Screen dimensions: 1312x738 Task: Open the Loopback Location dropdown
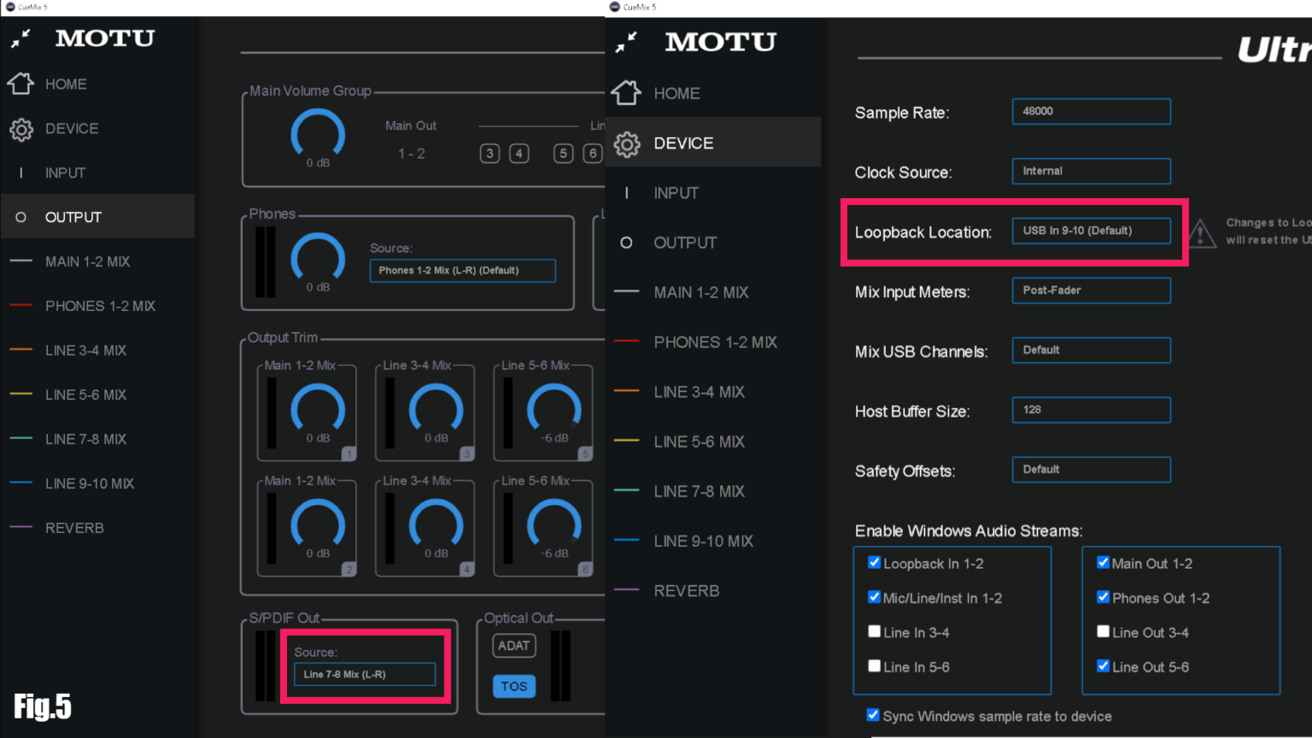1091,231
